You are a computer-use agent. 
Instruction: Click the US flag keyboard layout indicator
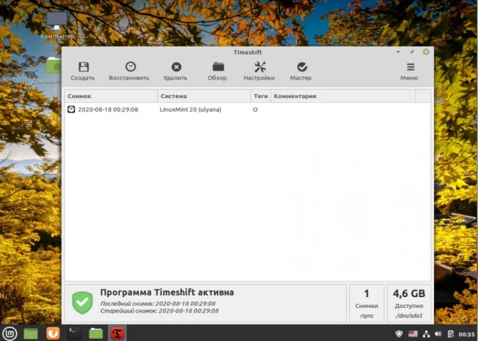click(x=413, y=334)
